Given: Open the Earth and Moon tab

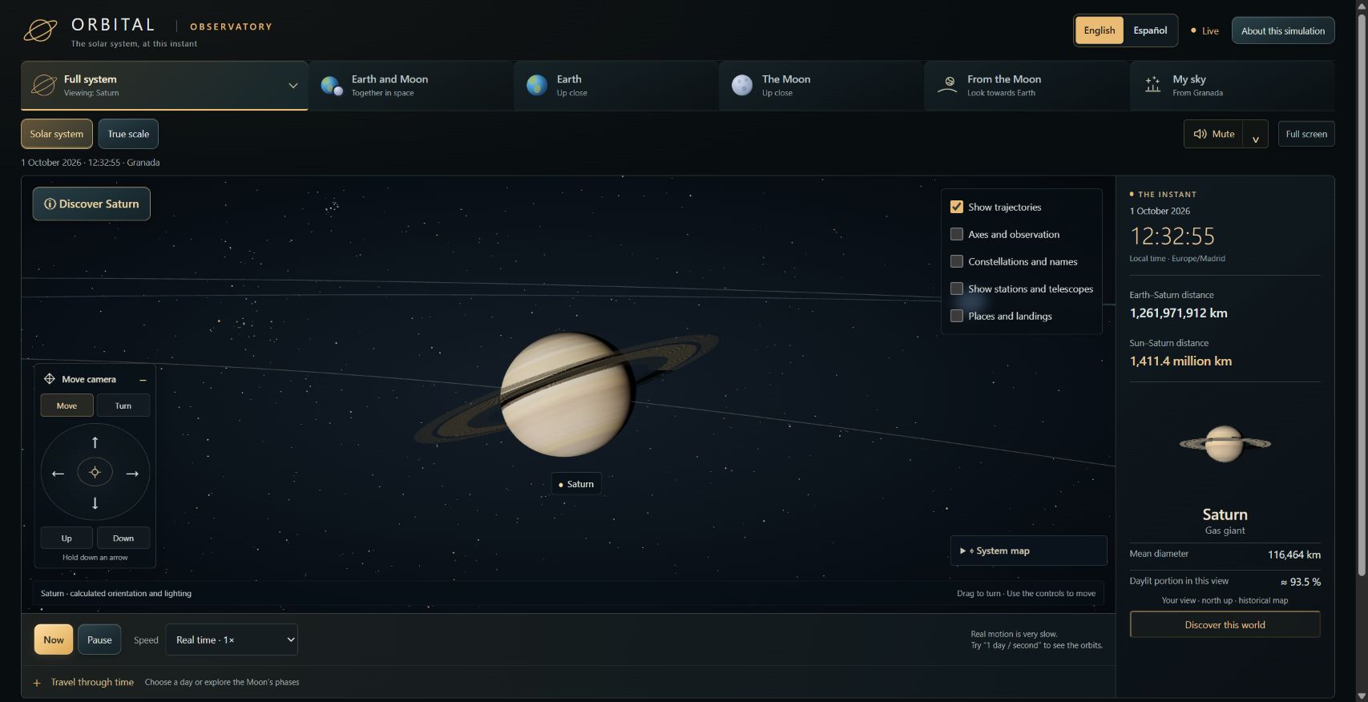Looking at the screenshot, I should coord(410,85).
